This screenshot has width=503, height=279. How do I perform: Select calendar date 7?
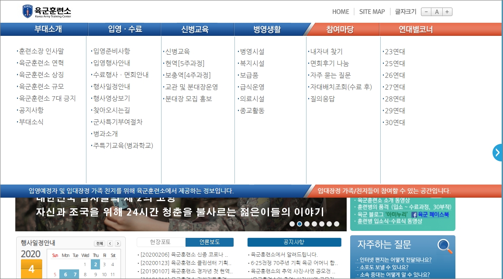[x=75, y=275]
